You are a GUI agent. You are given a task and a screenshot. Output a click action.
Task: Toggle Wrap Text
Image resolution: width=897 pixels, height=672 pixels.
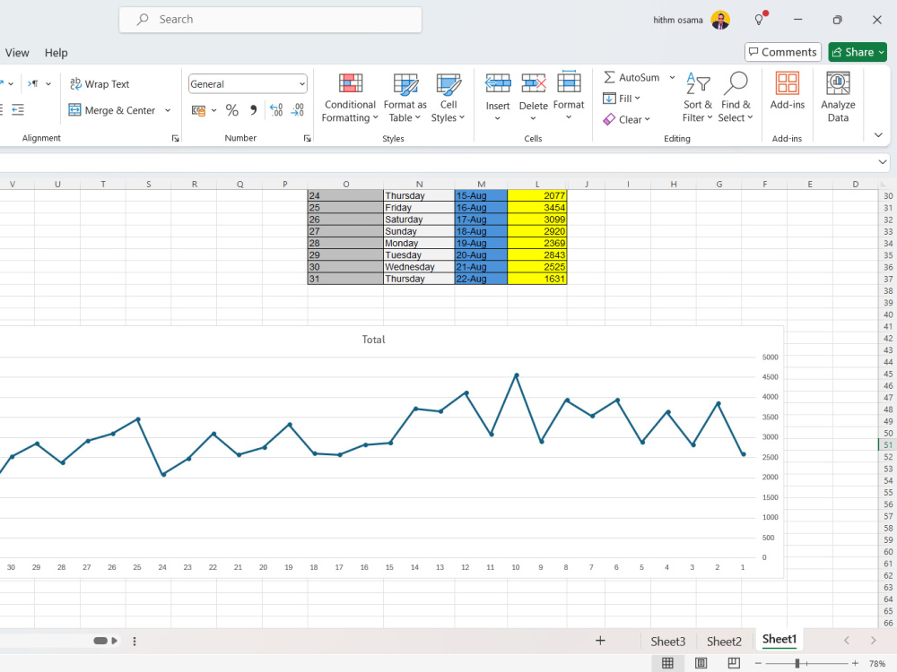point(100,84)
